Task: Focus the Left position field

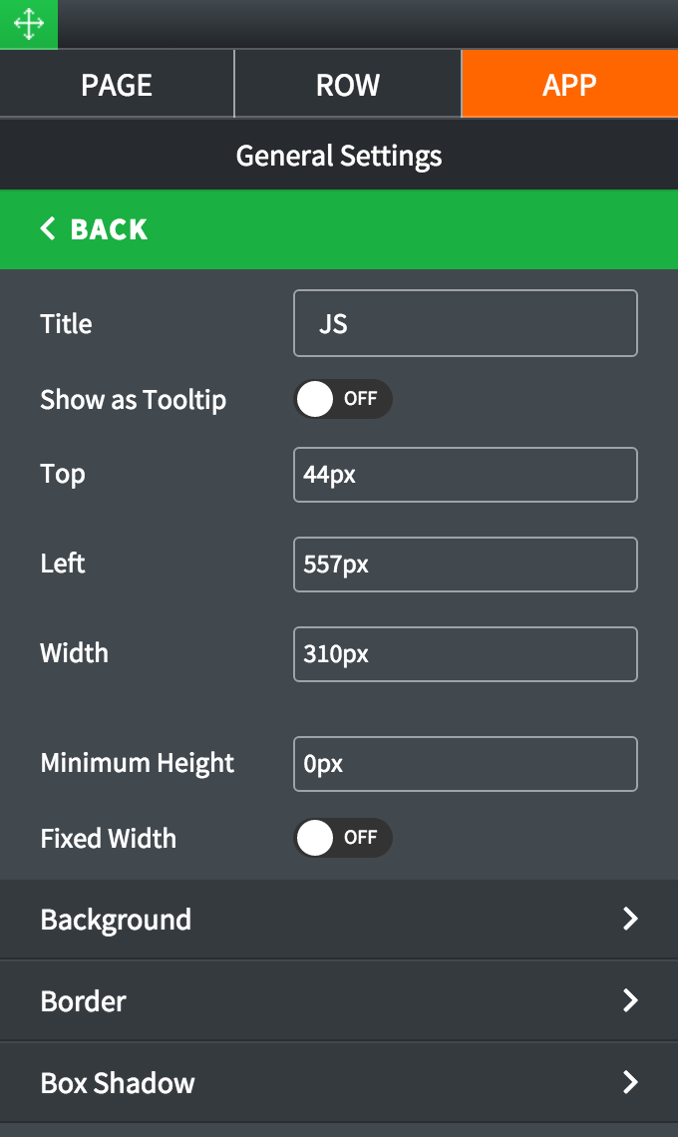Action: 465,565
